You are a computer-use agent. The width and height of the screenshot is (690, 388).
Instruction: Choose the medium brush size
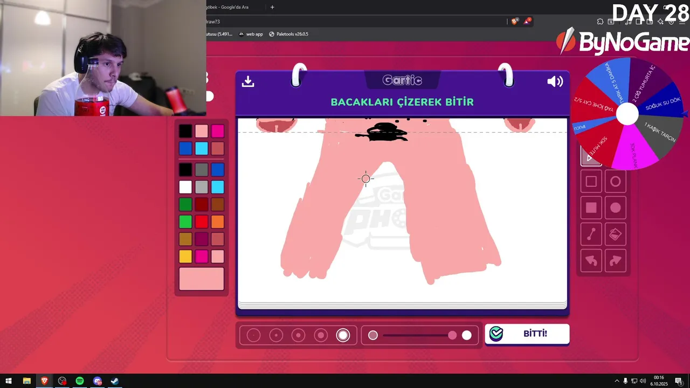(298, 335)
